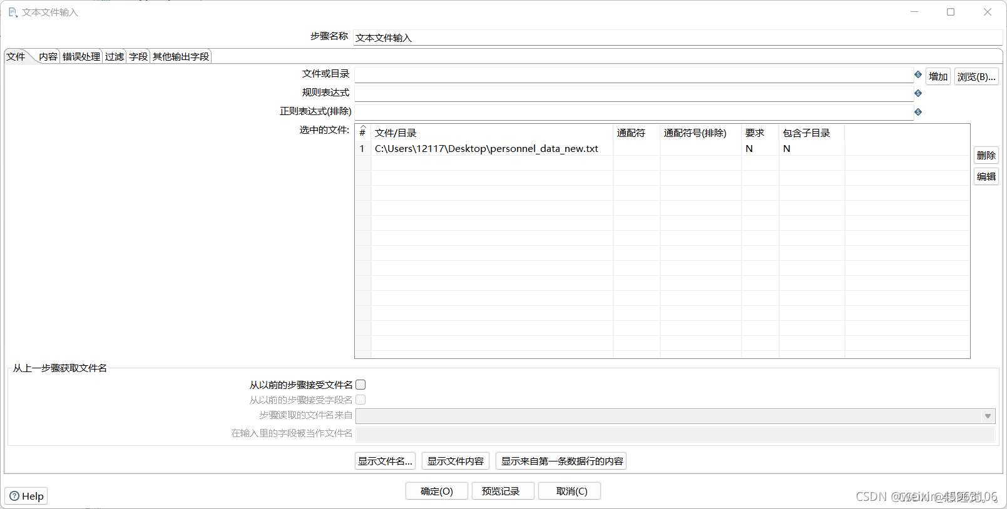Click the 显示文件名... button

385,461
